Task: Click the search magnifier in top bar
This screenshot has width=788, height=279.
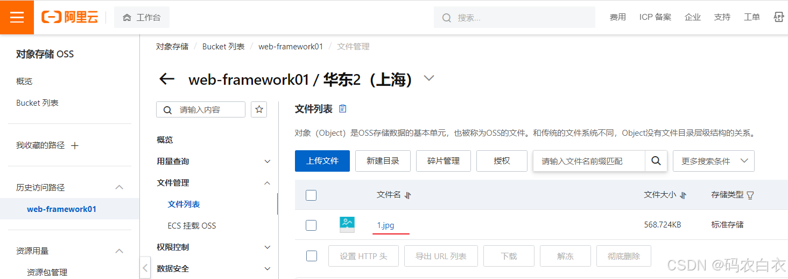Action: pos(447,18)
